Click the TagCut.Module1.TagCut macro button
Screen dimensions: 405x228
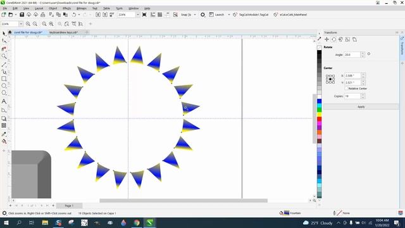[251, 15]
